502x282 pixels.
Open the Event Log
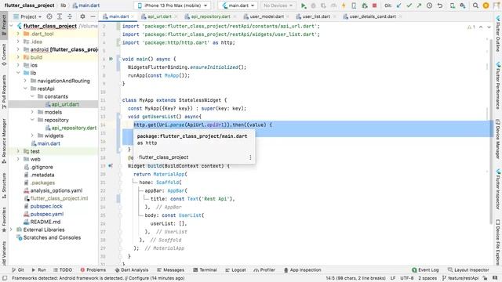[x=425, y=269]
